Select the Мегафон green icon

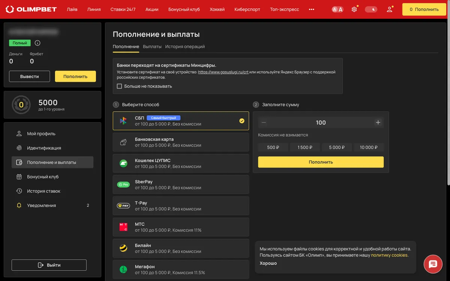tap(123, 269)
